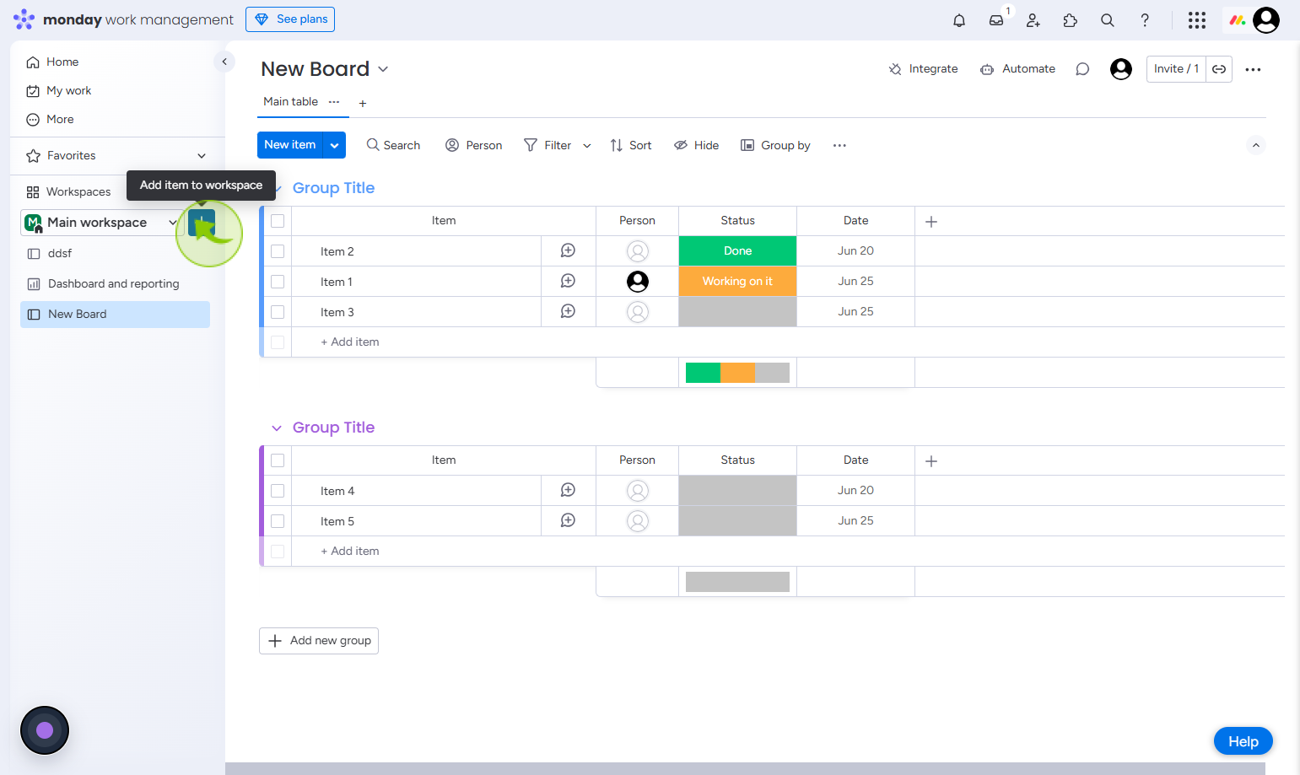
Task: Open the Filter dropdown arrow
Action: (x=587, y=146)
